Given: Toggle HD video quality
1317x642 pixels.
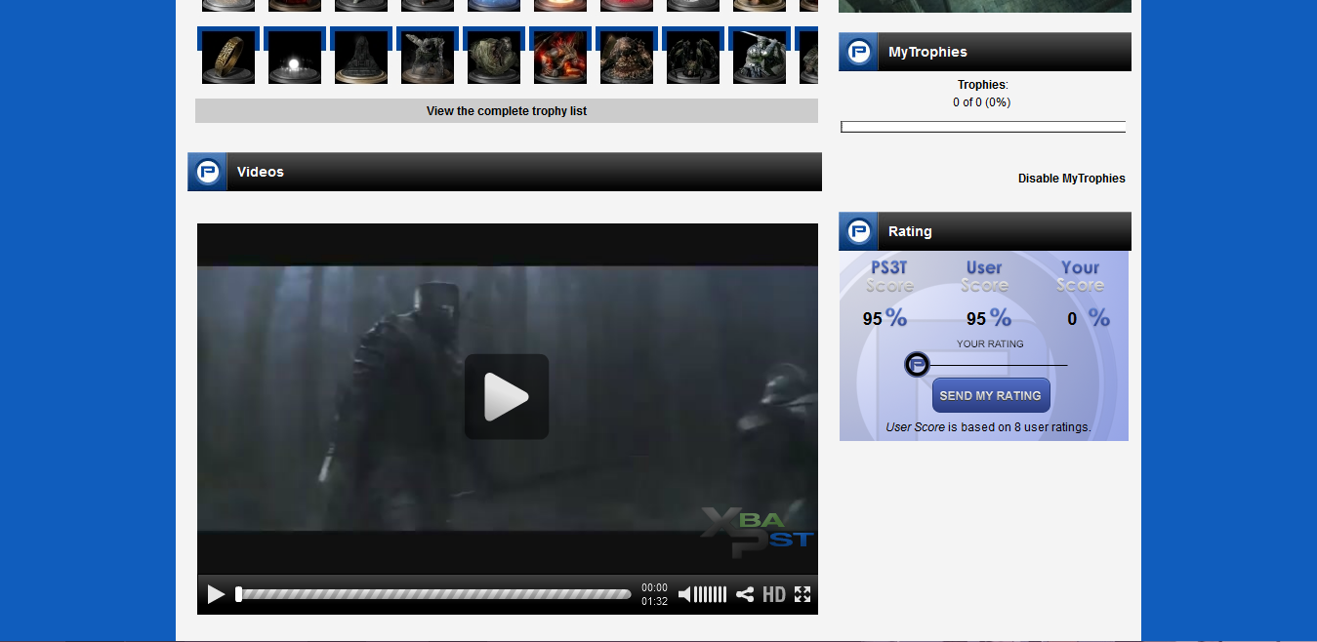Looking at the screenshot, I should (x=774, y=594).
